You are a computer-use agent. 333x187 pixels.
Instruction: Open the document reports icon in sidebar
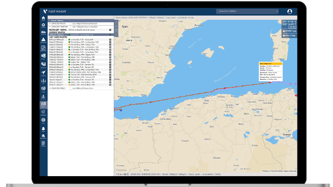[x=44, y=143]
